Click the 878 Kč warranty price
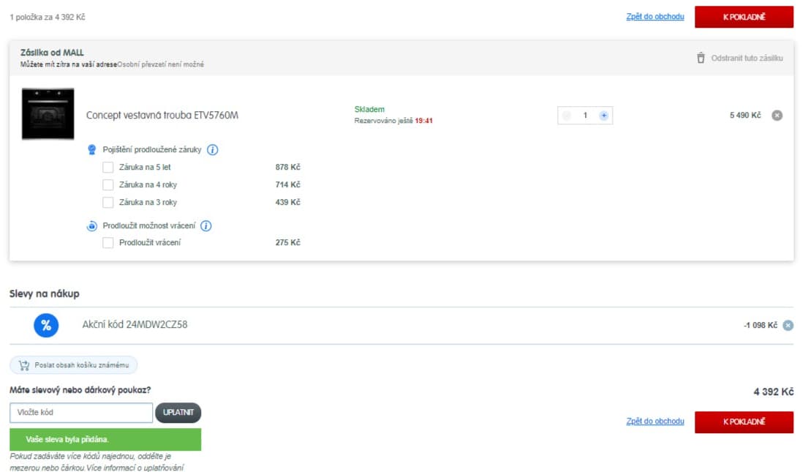This screenshot has width=803, height=472. [288, 167]
